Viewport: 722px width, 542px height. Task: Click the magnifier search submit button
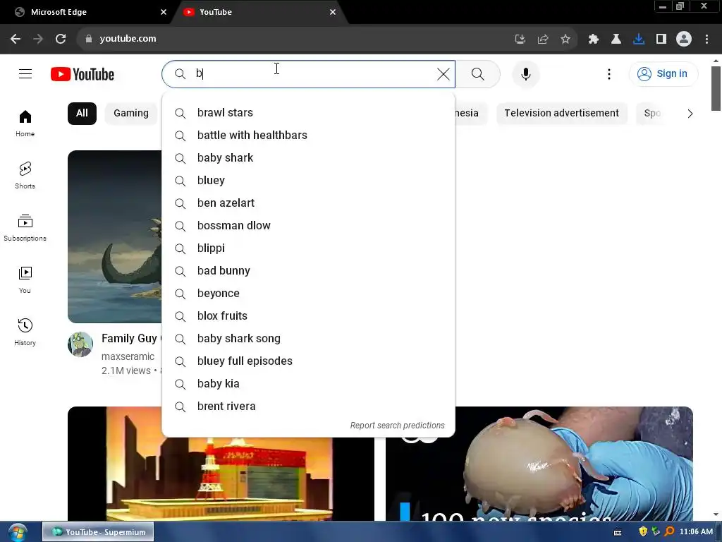point(478,74)
